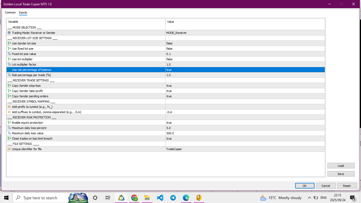Open Task View on the taskbar
The height and width of the screenshot is (203, 361).
[108, 198]
